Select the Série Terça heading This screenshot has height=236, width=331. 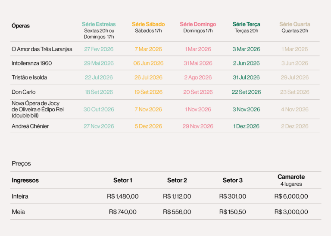click(246, 25)
